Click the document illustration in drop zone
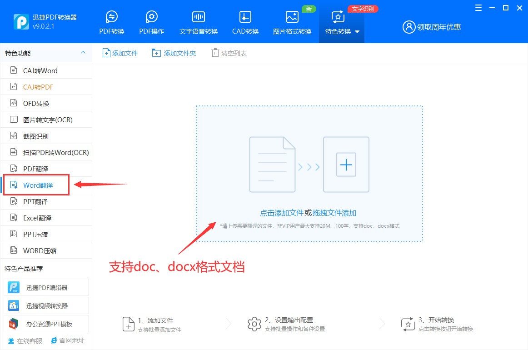The image size is (528, 350). pyautogui.click(x=272, y=165)
